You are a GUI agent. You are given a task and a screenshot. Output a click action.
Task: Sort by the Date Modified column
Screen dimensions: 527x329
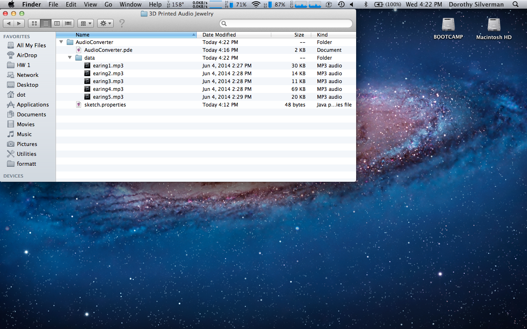[x=234, y=35]
